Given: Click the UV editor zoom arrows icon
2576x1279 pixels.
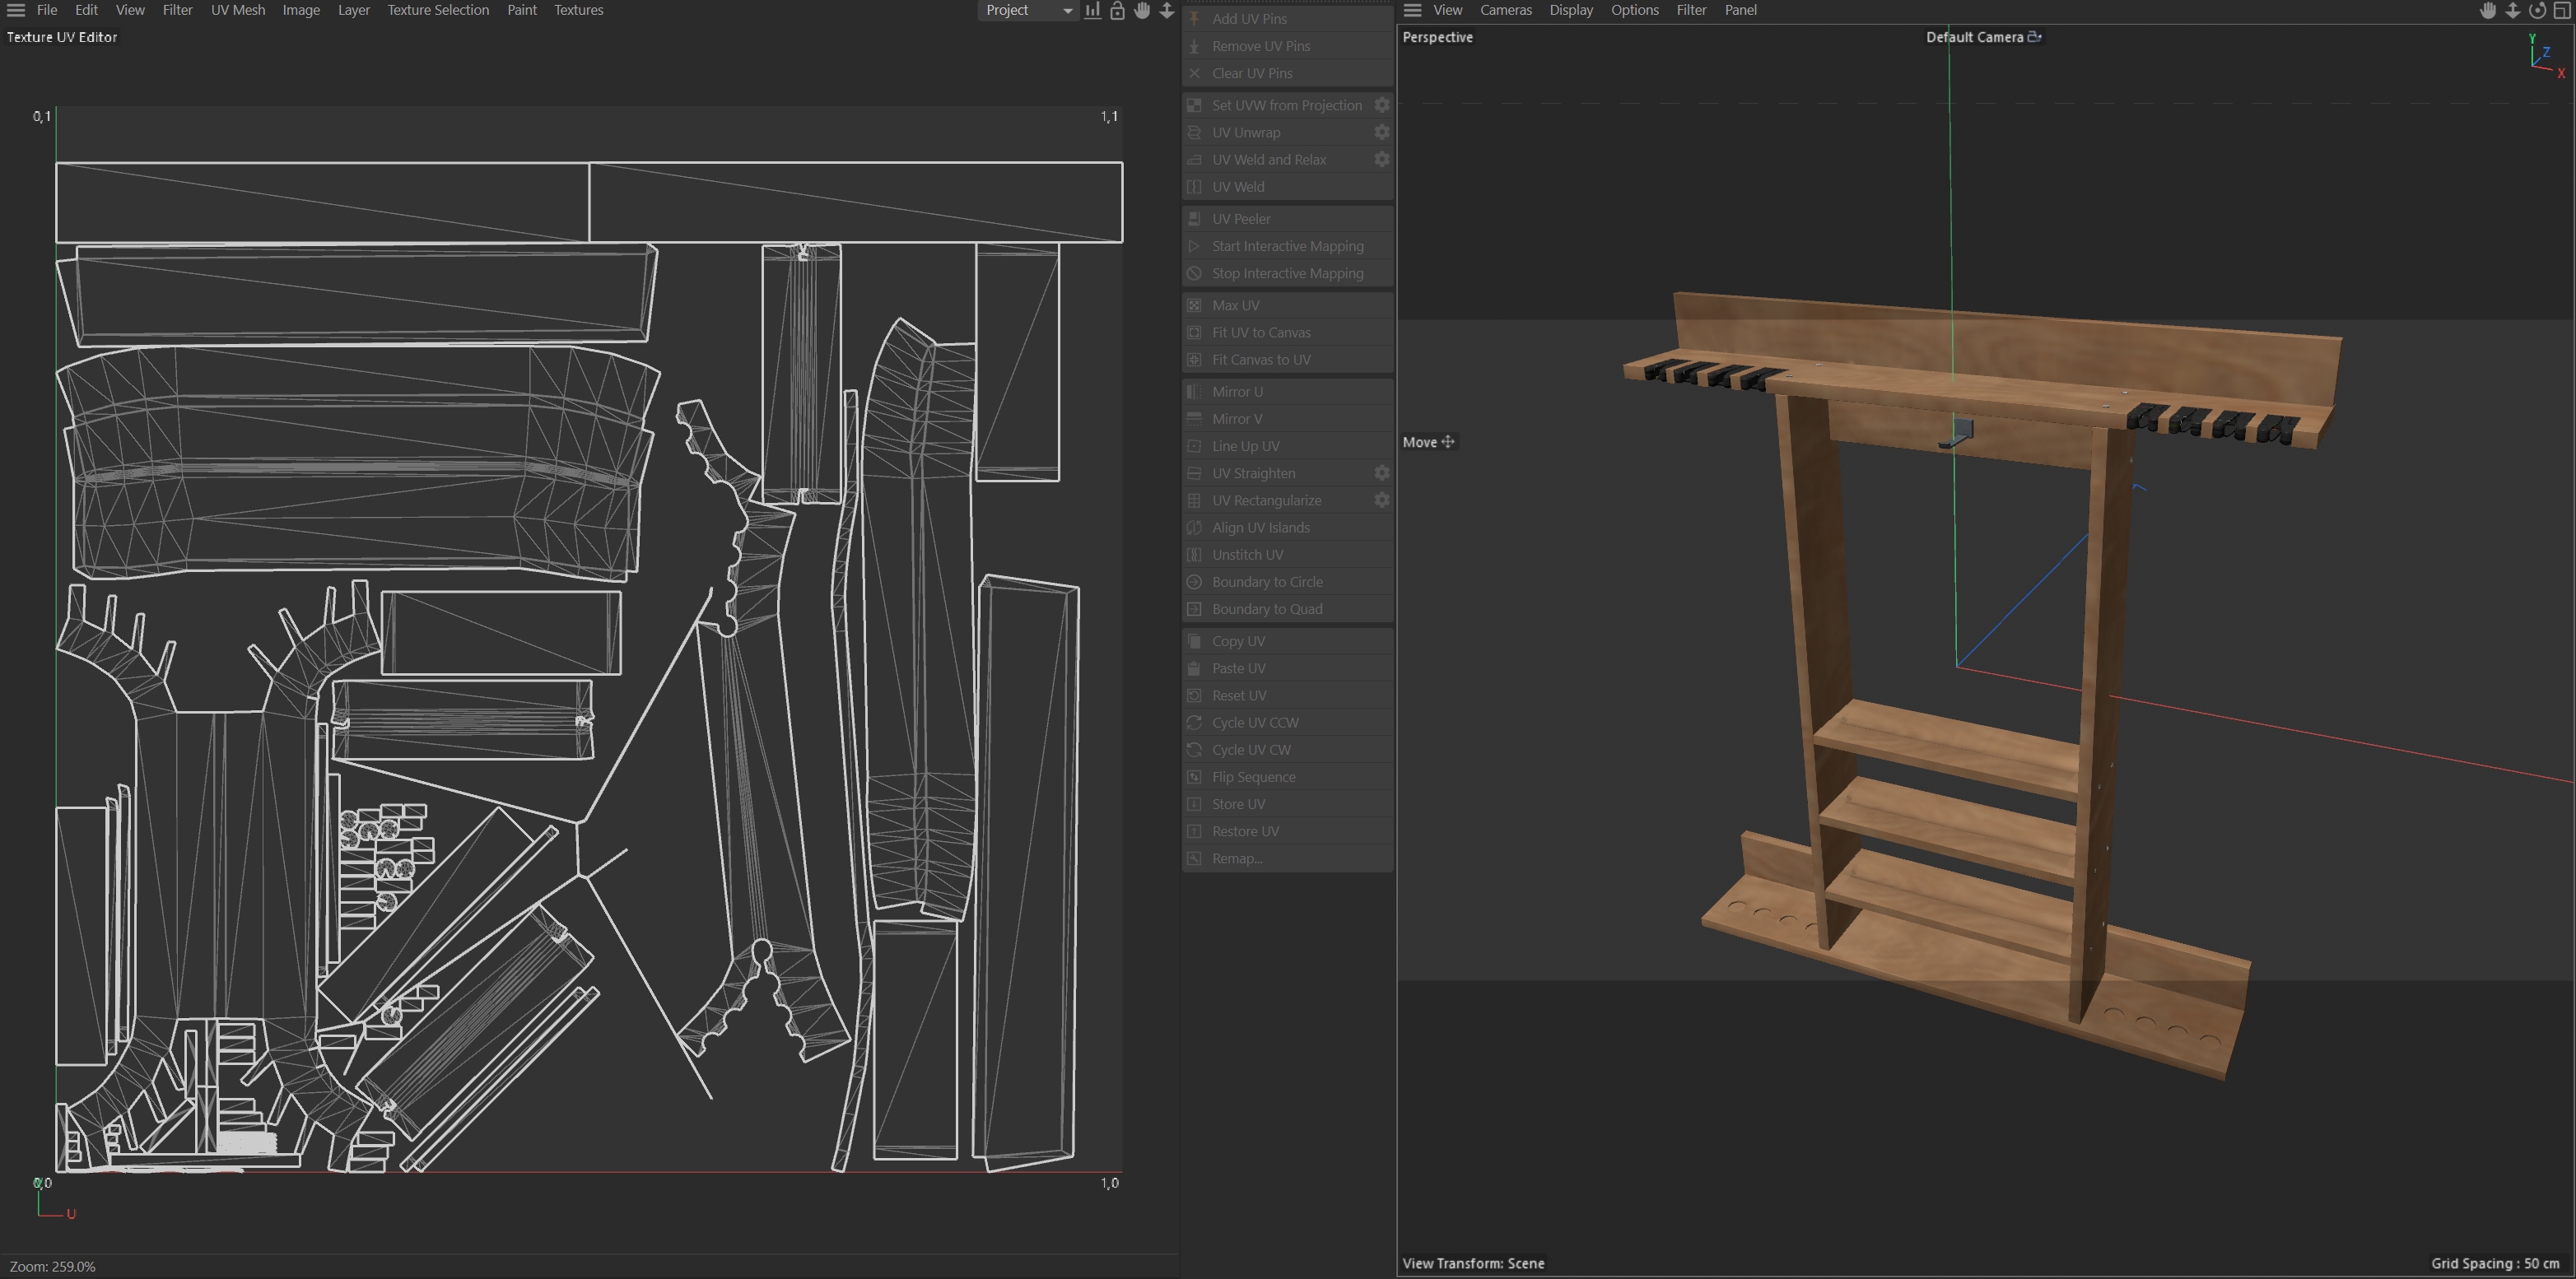Looking at the screenshot, I should pyautogui.click(x=1166, y=10).
